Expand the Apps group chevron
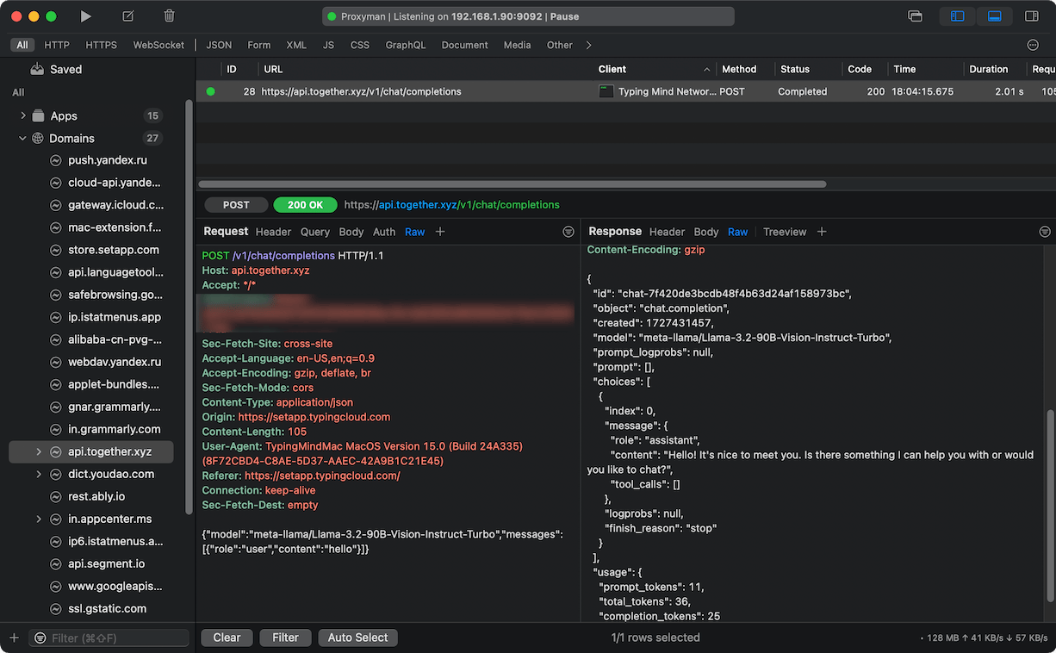This screenshot has height=653, width=1056. click(23, 115)
